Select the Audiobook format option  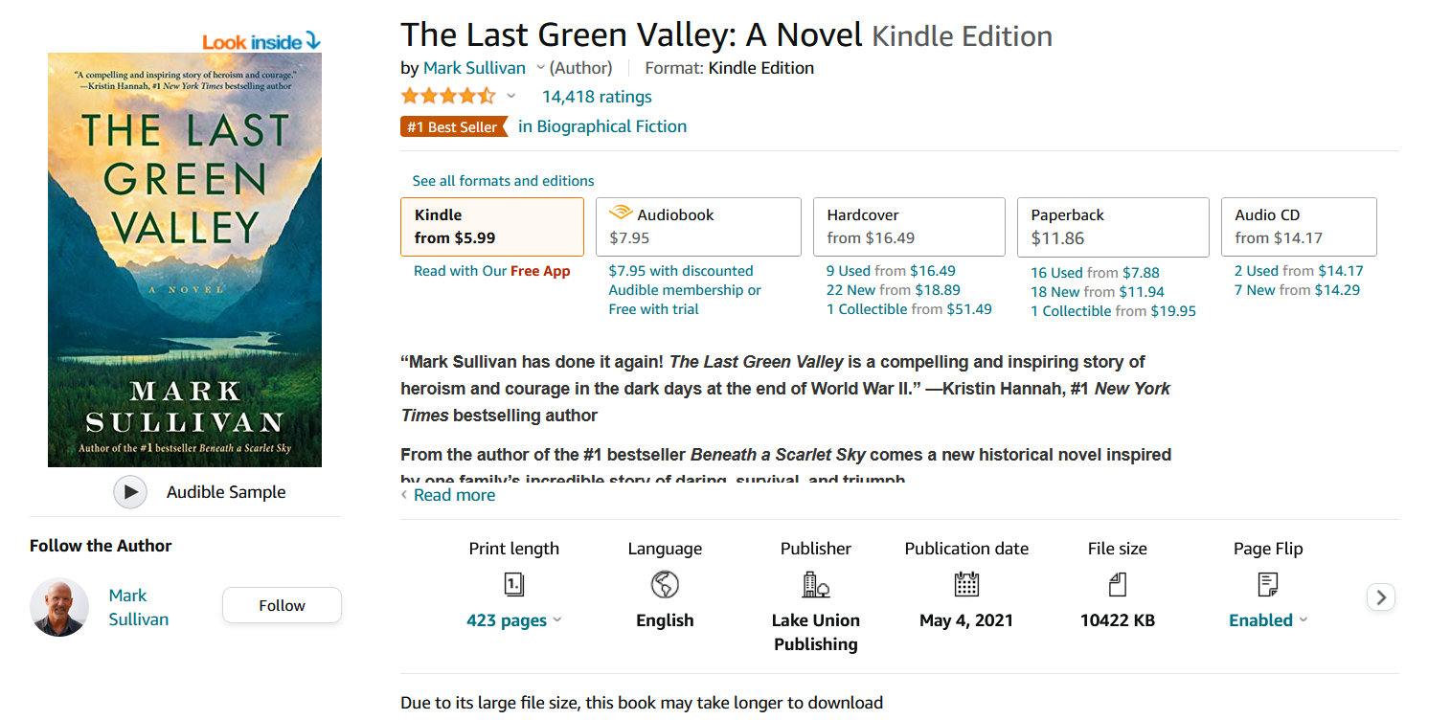point(698,227)
